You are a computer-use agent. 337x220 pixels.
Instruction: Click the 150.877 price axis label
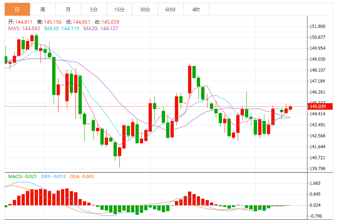(x=317, y=37)
